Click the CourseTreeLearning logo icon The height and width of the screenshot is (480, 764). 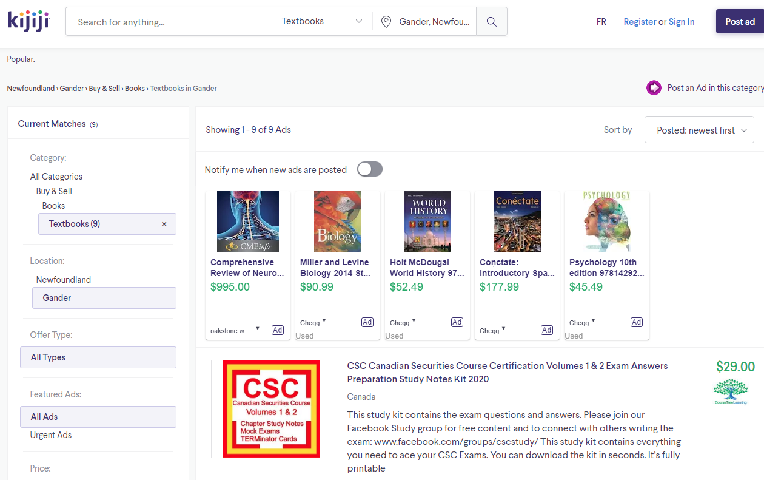[x=730, y=391]
